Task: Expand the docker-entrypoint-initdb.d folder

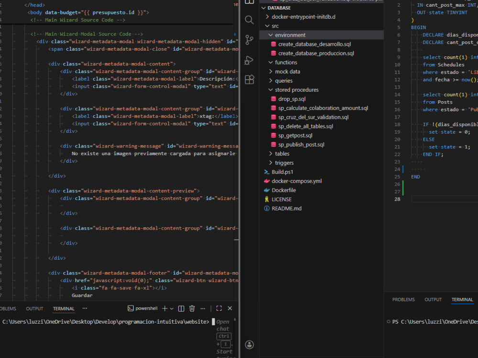Action: pos(267,17)
